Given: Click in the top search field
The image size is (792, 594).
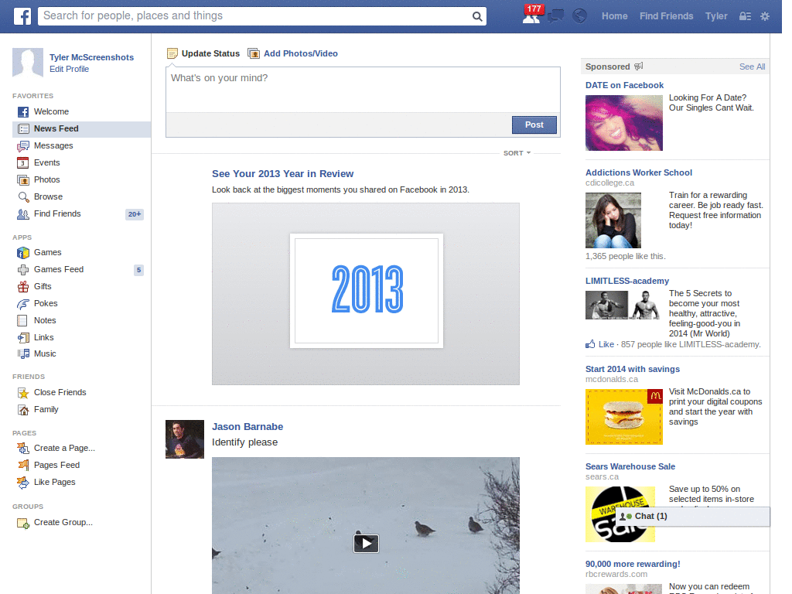Looking at the screenshot, I should coord(255,16).
